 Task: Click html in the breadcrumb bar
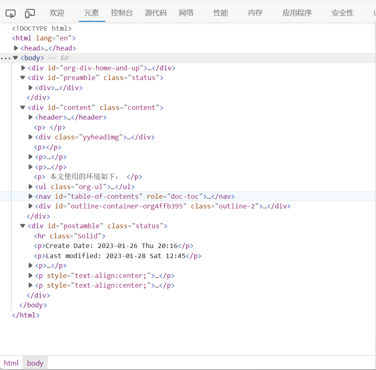(11, 363)
